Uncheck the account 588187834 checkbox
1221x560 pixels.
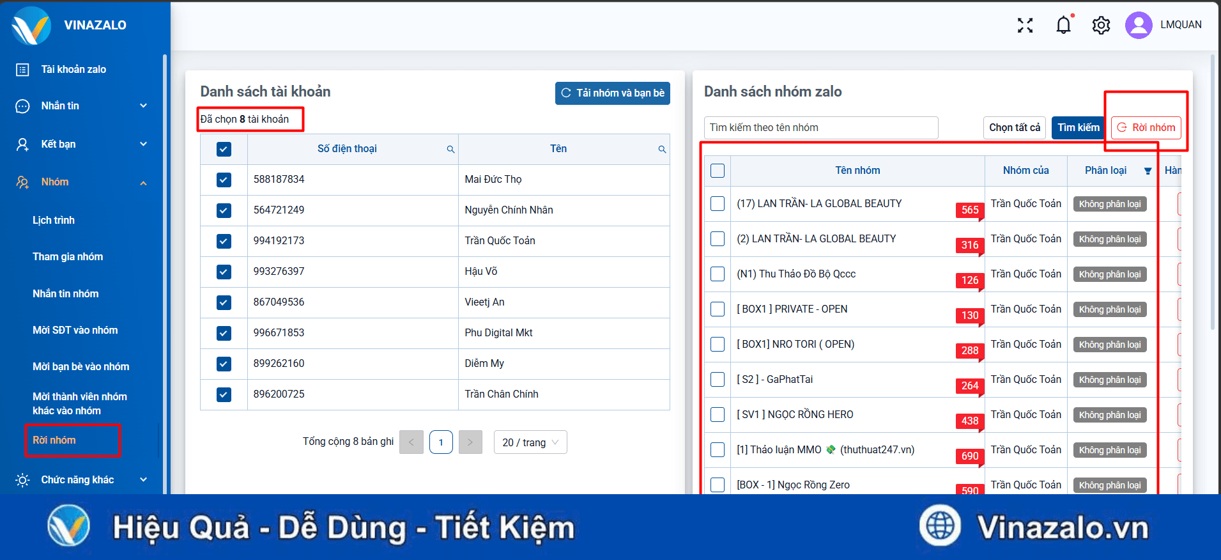(224, 180)
